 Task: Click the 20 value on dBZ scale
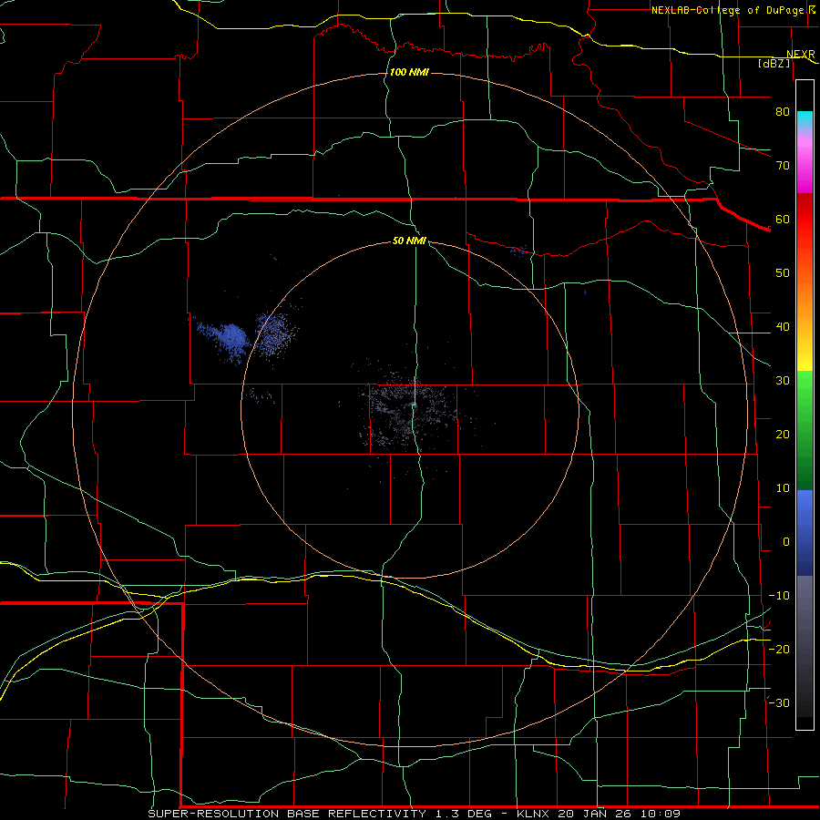(783, 435)
